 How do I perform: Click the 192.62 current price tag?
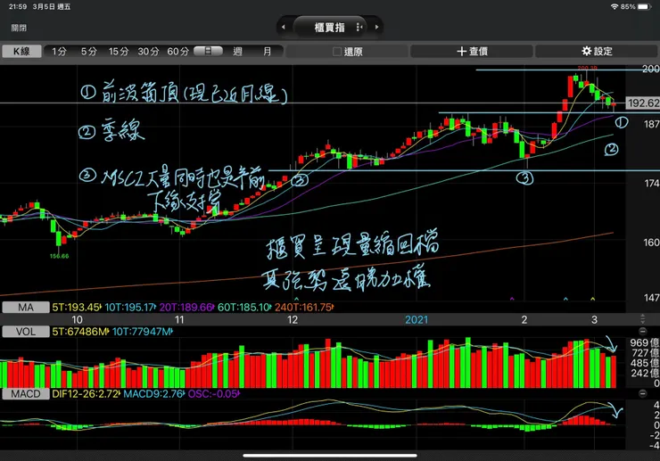[x=643, y=103]
